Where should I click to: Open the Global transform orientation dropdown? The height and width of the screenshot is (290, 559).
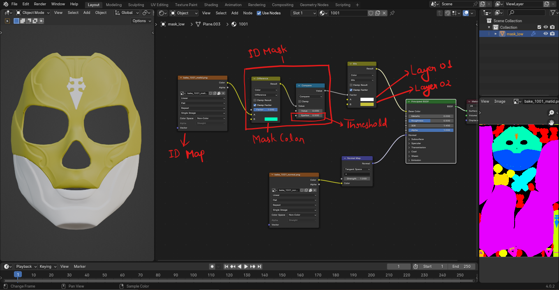pyautogui.click(x=127, y=13)
